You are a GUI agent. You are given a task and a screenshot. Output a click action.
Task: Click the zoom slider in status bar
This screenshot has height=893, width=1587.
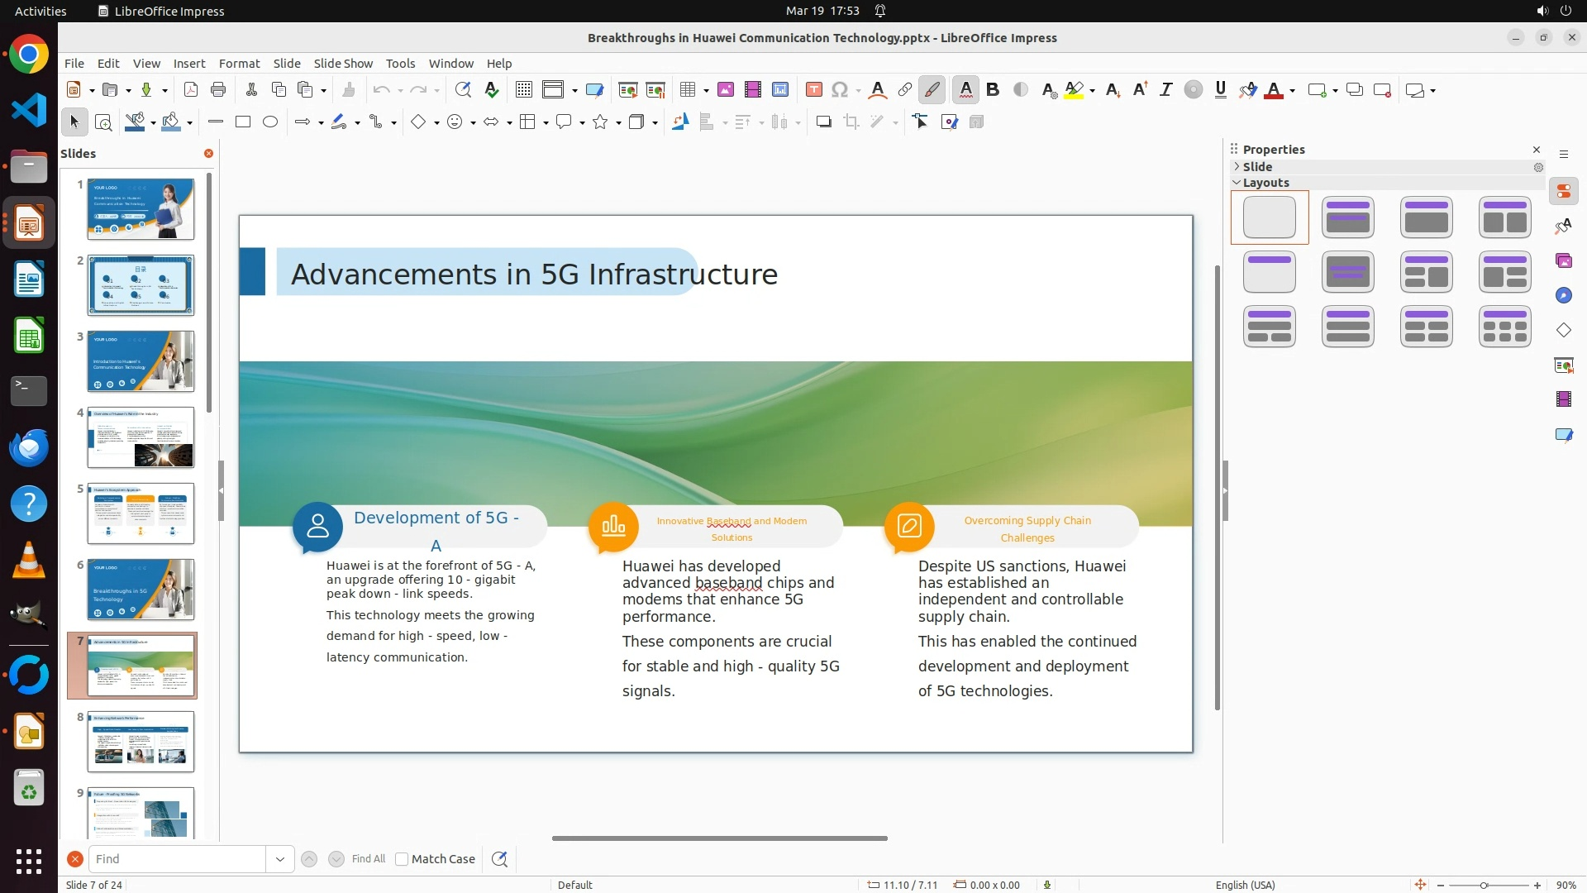click(1484, 886)
